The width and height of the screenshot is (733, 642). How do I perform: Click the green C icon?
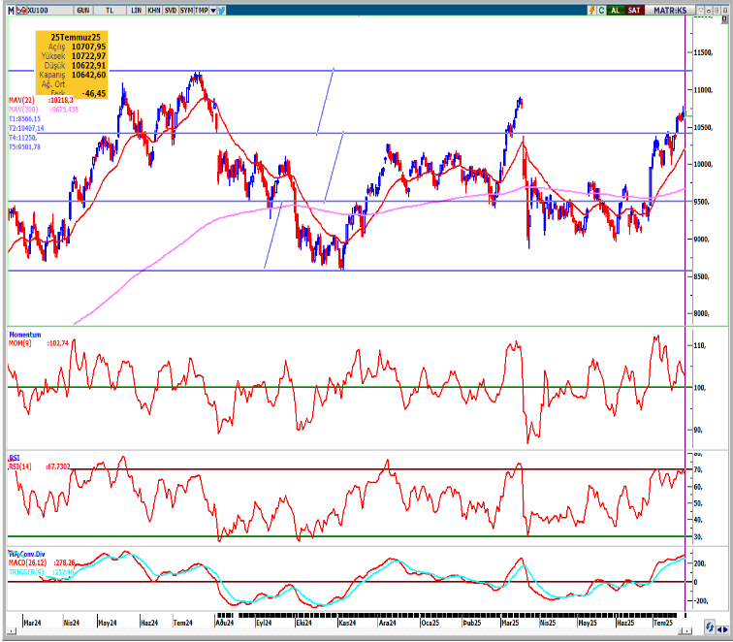(602, 10)
